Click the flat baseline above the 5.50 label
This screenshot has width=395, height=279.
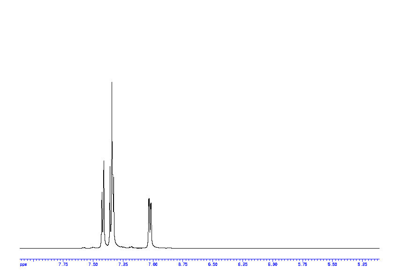pos(332,248)
